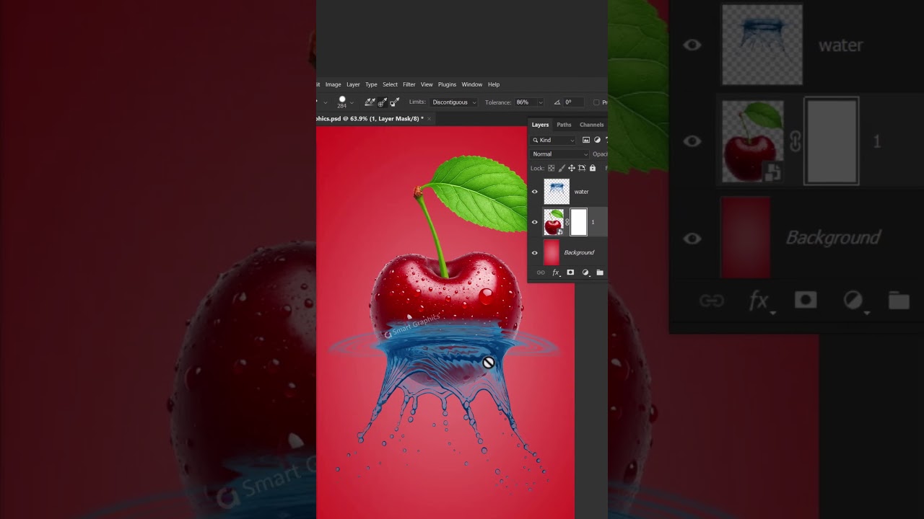Screen dimensions: 924x519
Task: Hide layer 1 with the cherry
Action: [535, 222]
